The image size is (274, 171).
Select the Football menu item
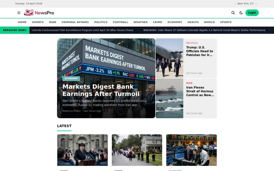[121, 22]
